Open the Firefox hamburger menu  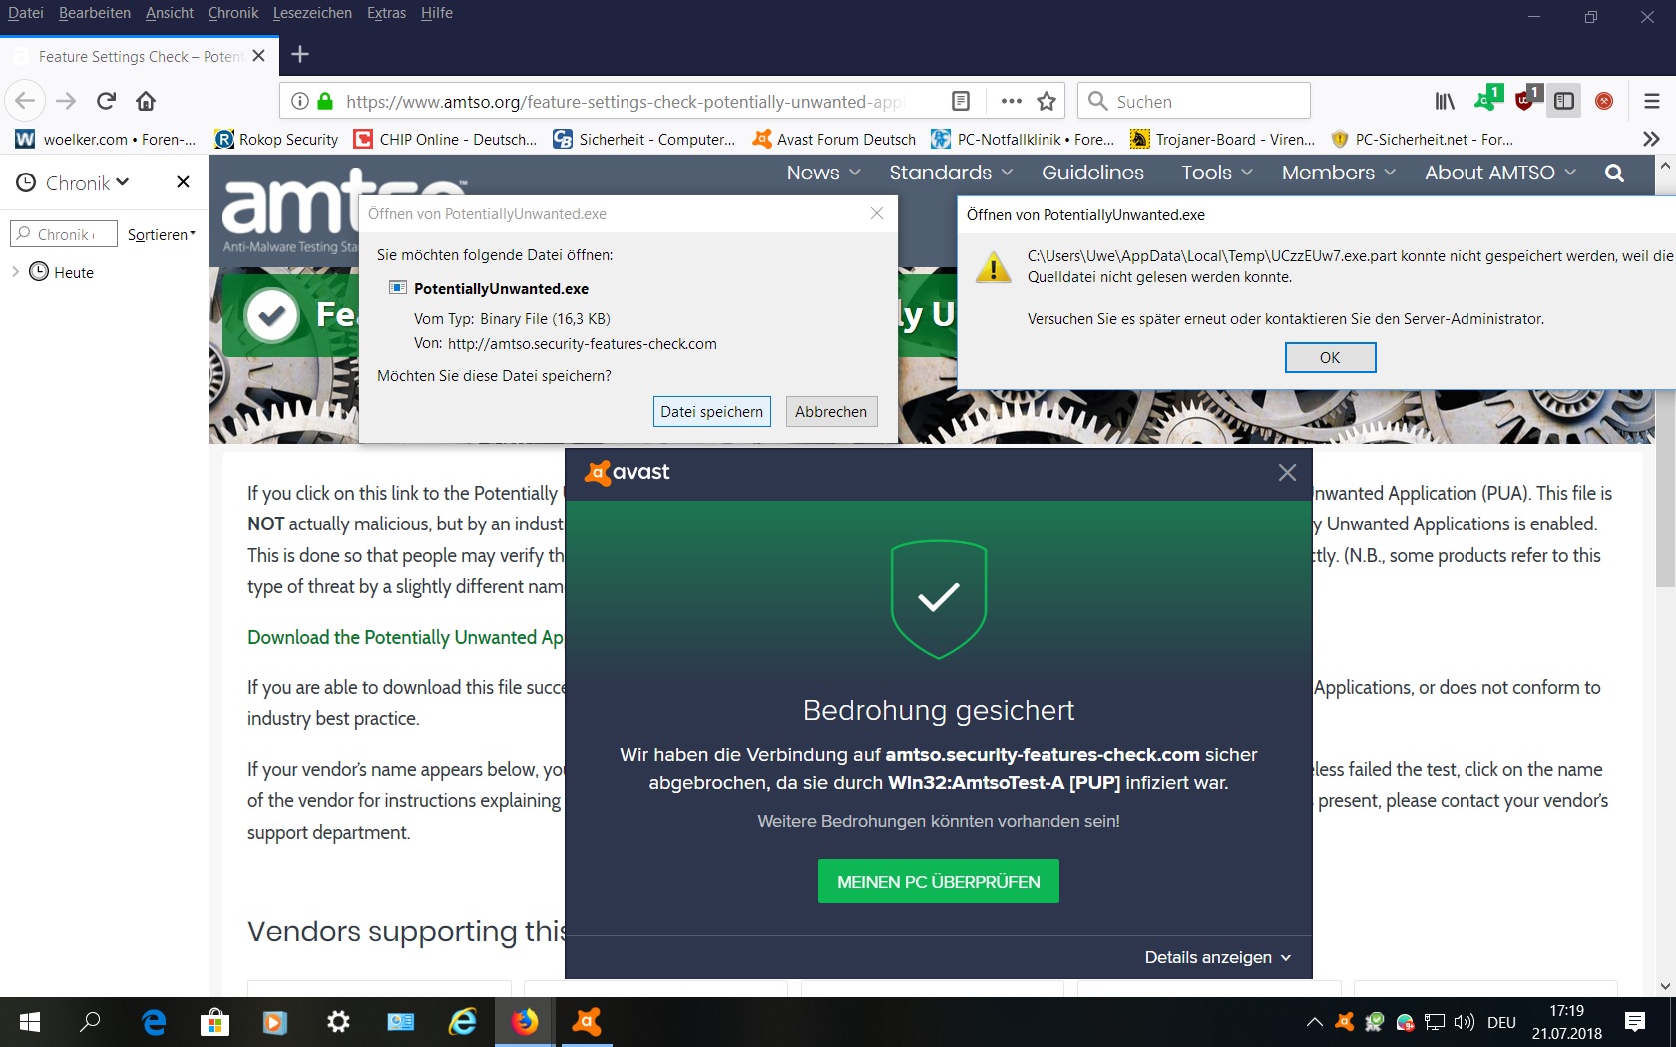click(1652, 101)
